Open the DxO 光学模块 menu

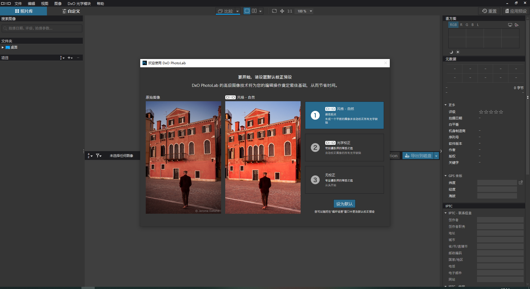point(79,4)
